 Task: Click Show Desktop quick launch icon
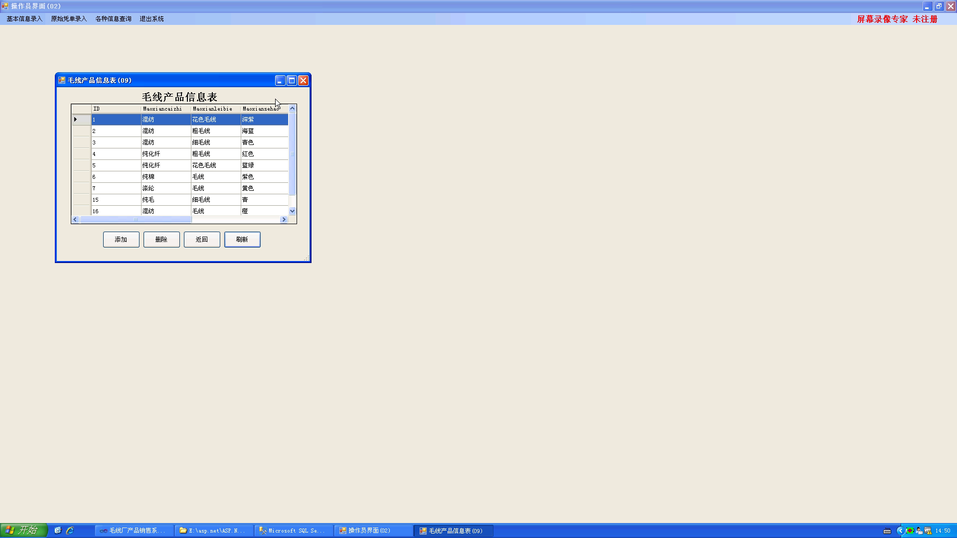click(58, 531)
